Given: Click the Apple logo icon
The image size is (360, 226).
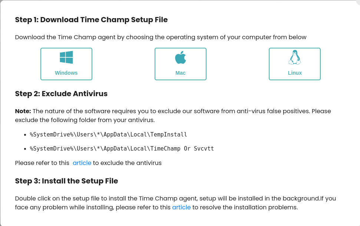Looking at the screenshot, I should (x=181, y=57).
